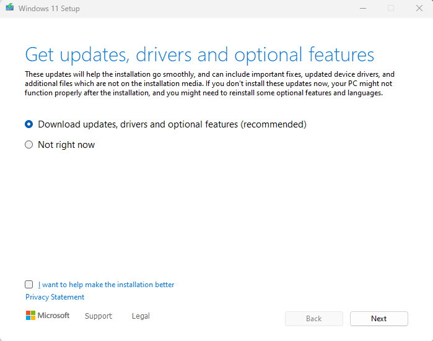Open the Privacy Statement link

point(55,297)
